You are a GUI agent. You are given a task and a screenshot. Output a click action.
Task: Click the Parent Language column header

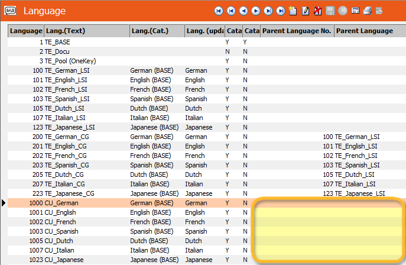pos(370,31)
